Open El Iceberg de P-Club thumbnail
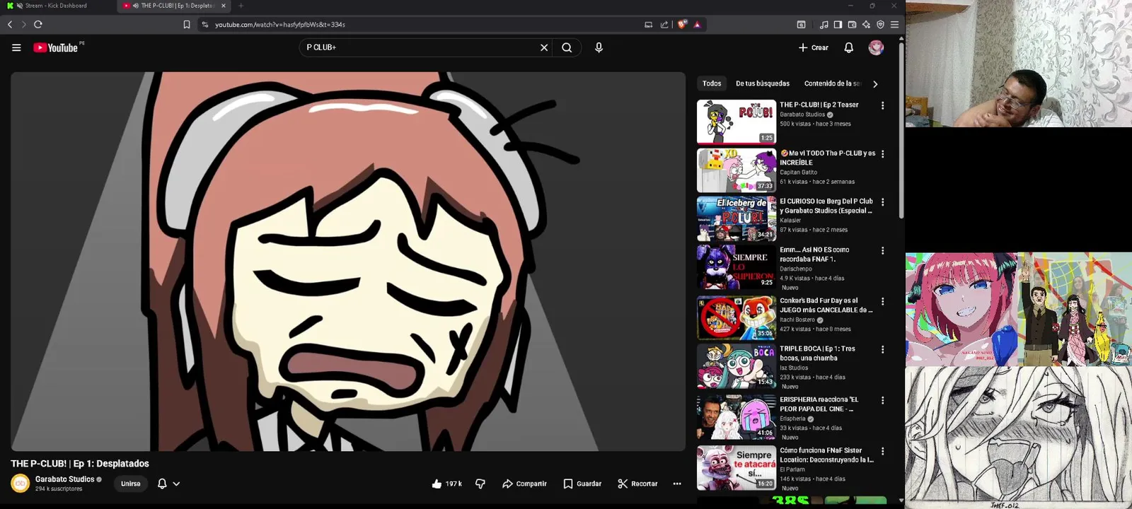The width and height of the screenshot is (1132, 509). click(737, 218)
